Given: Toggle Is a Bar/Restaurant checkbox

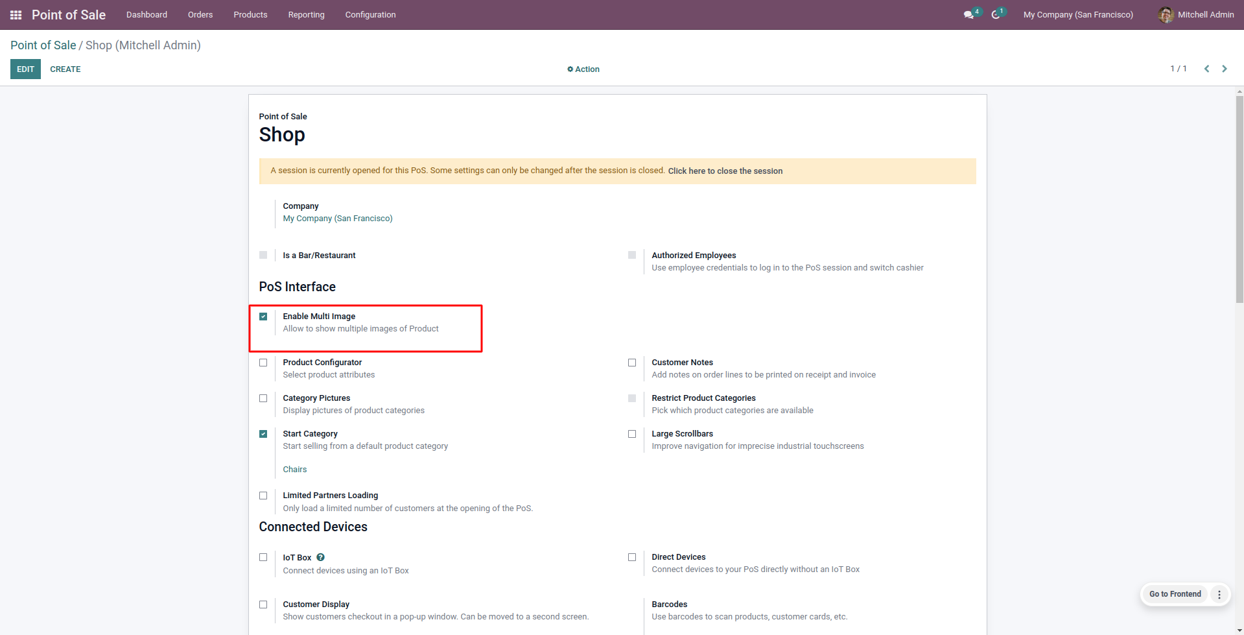Looking at the screenshot, I should click(x=263, y=255).
